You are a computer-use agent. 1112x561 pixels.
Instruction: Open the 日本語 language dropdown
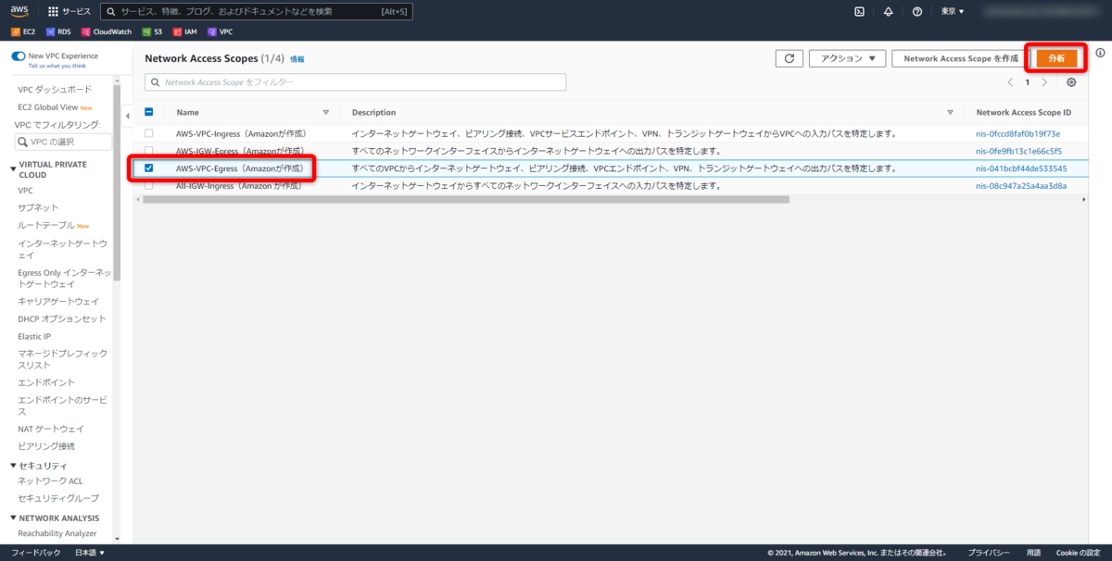[90, 553]
